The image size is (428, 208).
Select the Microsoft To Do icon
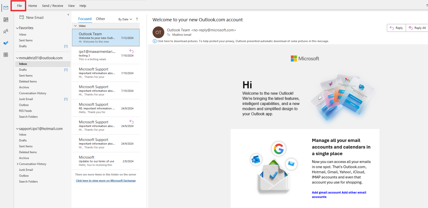coord(6,43)
